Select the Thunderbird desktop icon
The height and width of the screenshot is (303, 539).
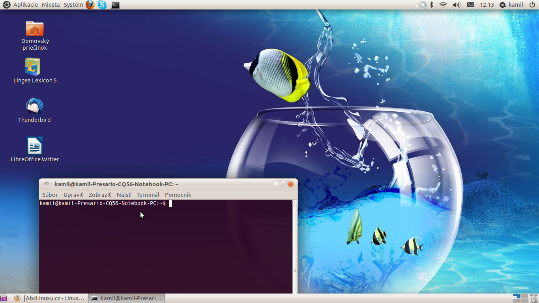[35, 110]
